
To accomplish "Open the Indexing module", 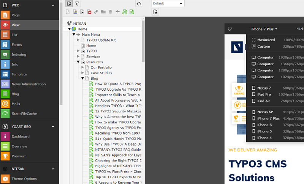I will tap(30, 55).
